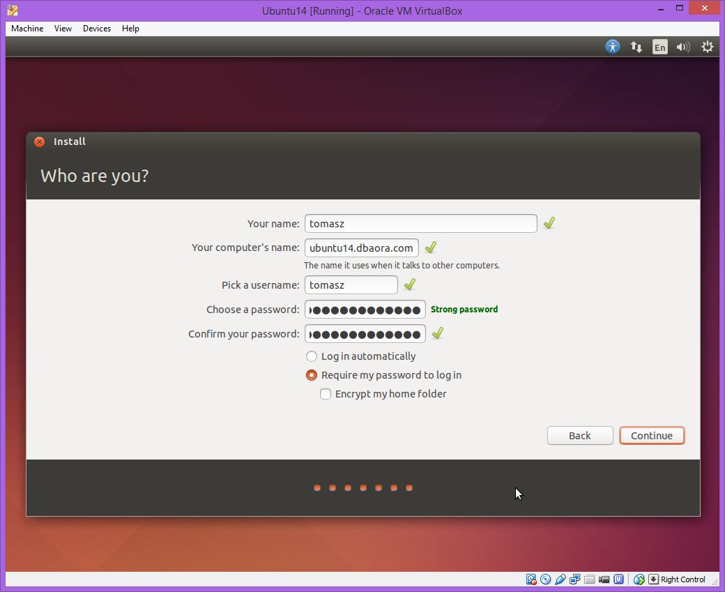Open the network connections indicator
The width and height of the screenshot is (725, 592).
636,47
